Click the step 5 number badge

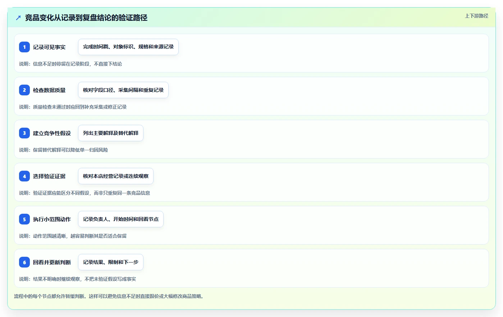pos(24,219)
